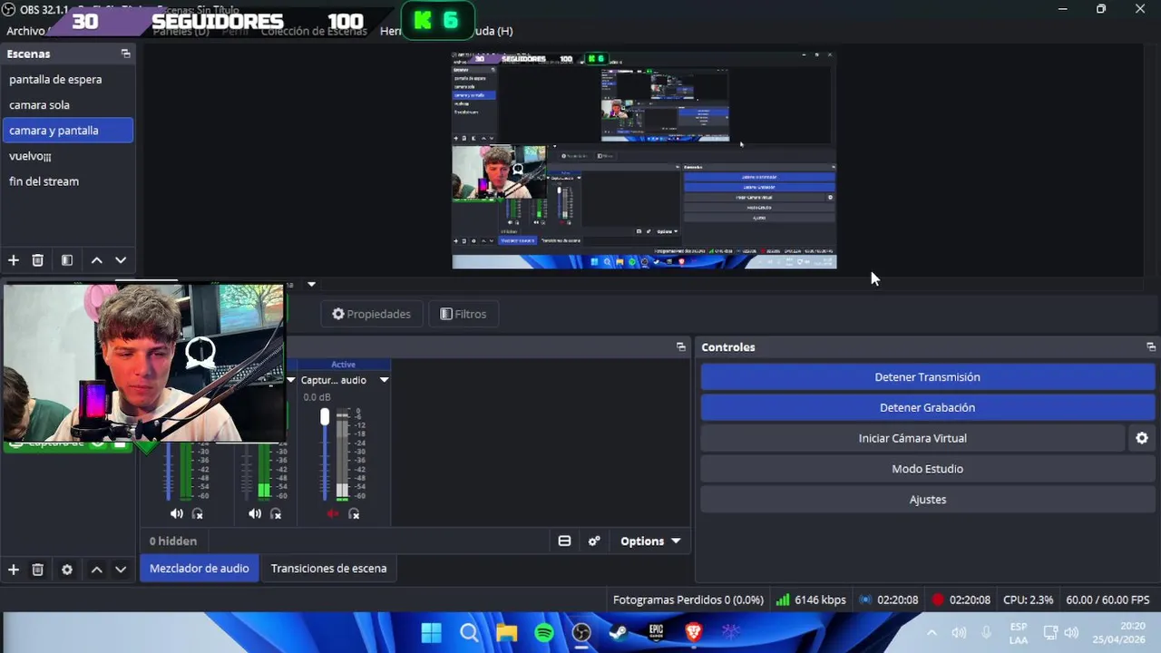
Task: Toggle the mixer layout icon beside Options
Action: pyautogui.click(x=564, y=541)
